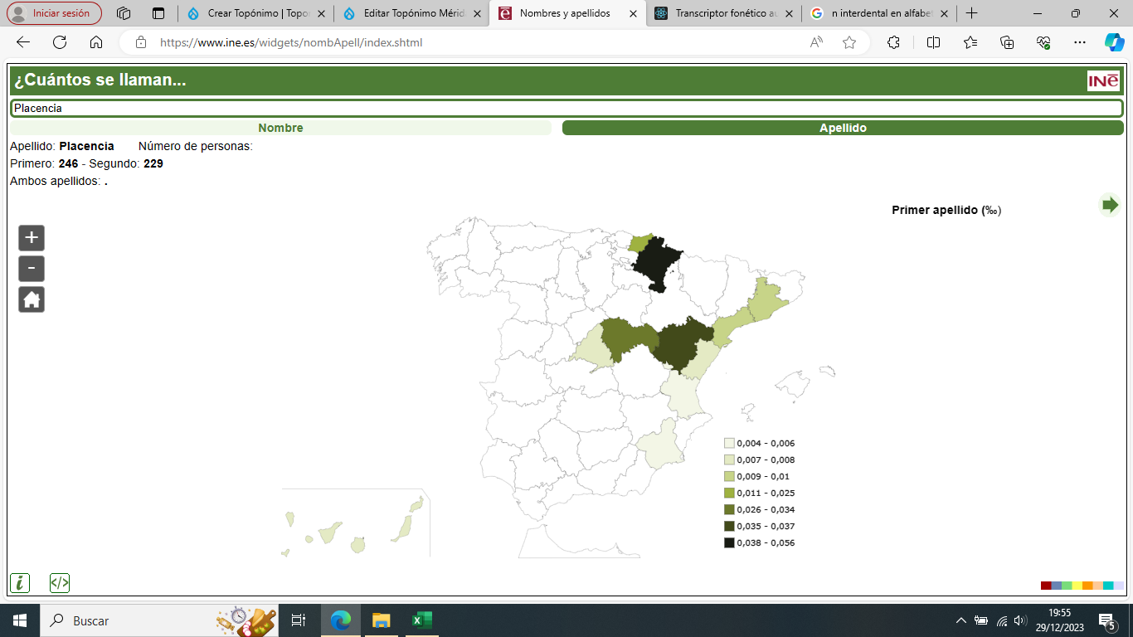Click the INE logo
The height and width of the screenshot is (637, 1133).
1103,80
